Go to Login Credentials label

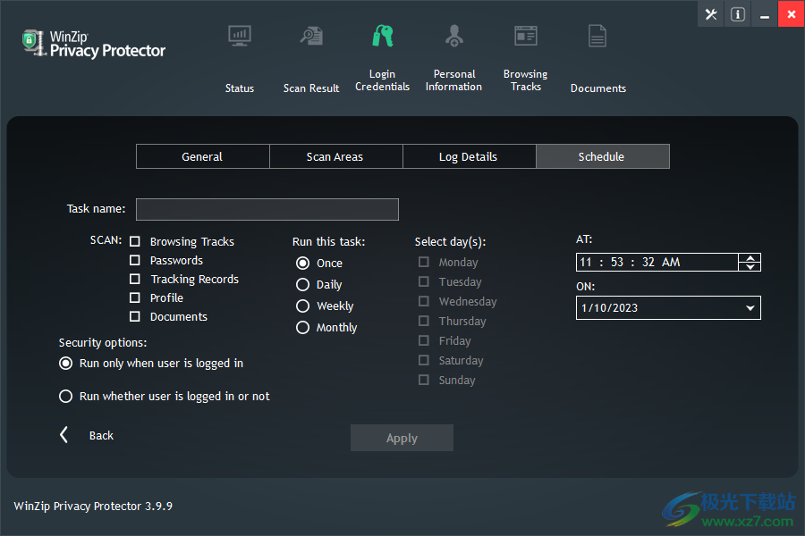[x=383, y=80]
